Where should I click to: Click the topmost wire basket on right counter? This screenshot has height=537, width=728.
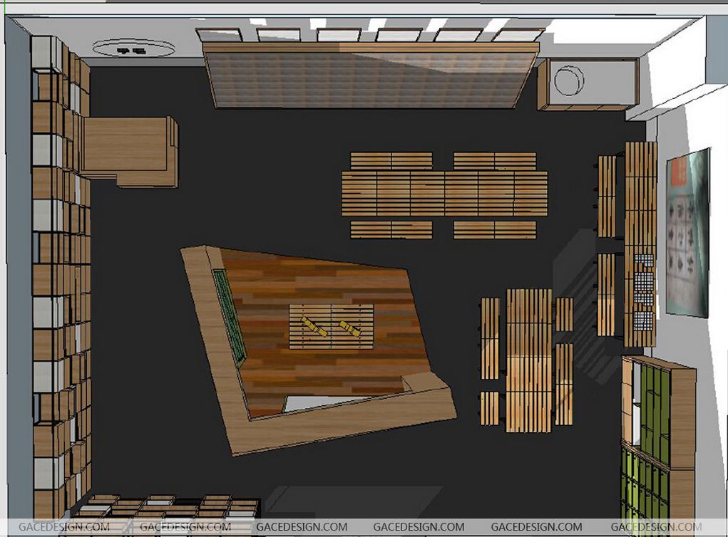click(645, 260)
